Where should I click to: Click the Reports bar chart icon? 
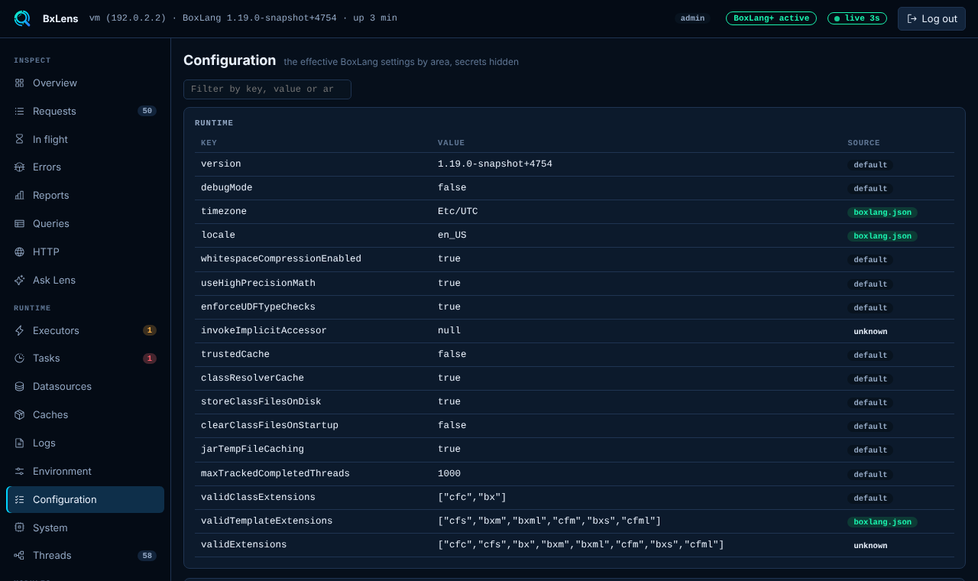click(19, 195)
